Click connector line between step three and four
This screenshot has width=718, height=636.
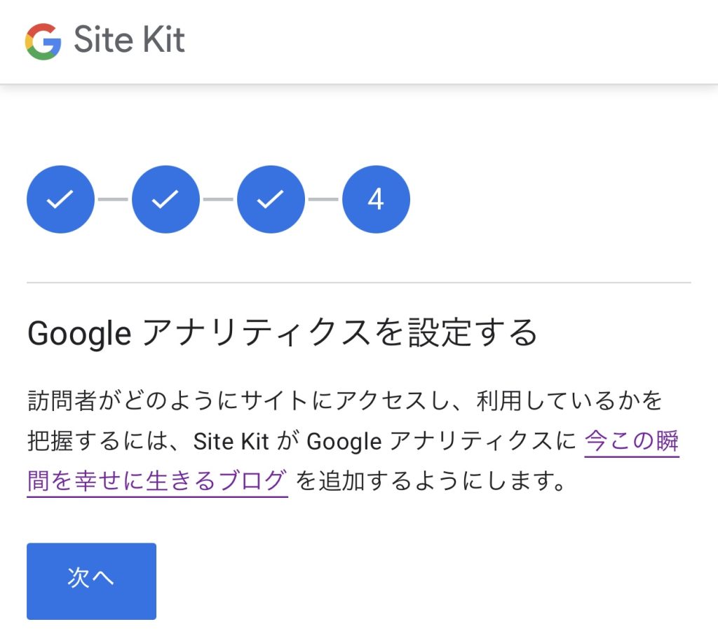tap(323, 199)
